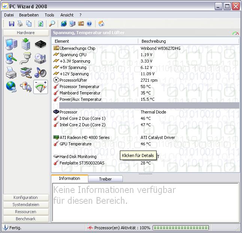242x233 pixels.
Task: Open the Tools menu
Action: click(x=49, y=15)
